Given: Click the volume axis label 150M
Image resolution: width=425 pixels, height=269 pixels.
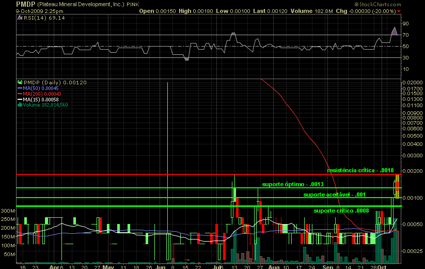Looking at the screenshot, I should 8,237.
